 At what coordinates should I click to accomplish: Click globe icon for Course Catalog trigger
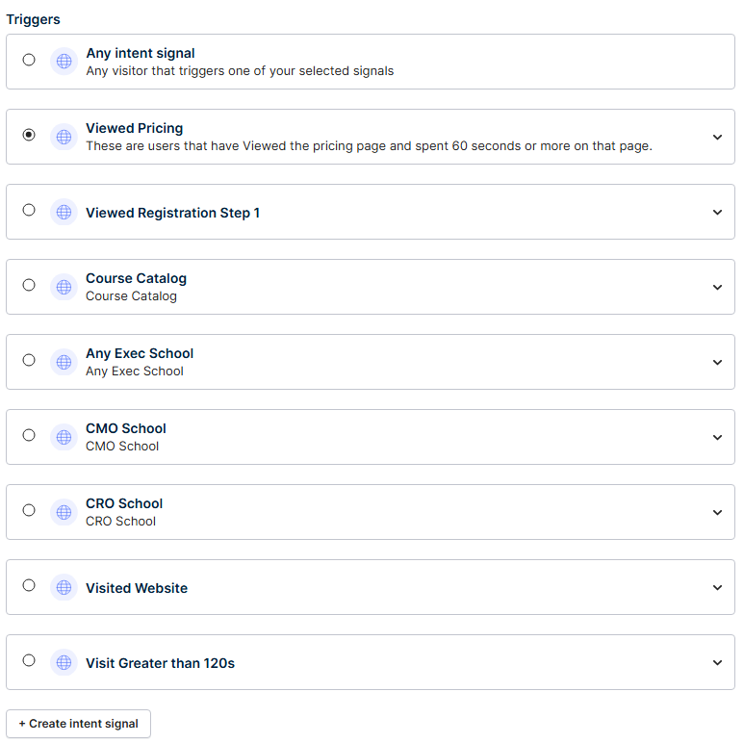(x=64, y=287)
